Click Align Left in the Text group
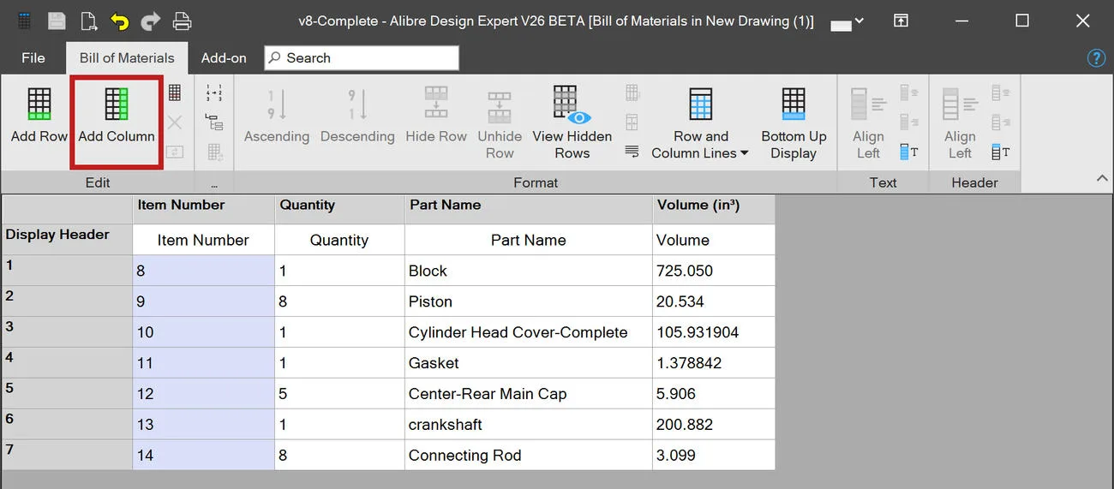This screenshot has height=489, width=1114. 868,122
